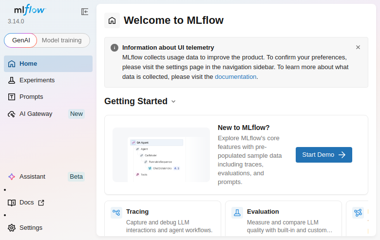Click the Docs book icon

click(12, 203)
